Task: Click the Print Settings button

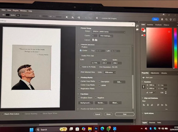Action: [x=106, y=36]
